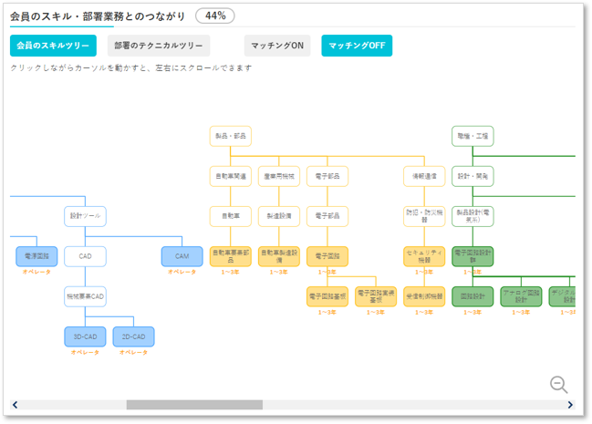
Task: Switch to 会員のスキルツリー tab
Action: click(53, 46)
